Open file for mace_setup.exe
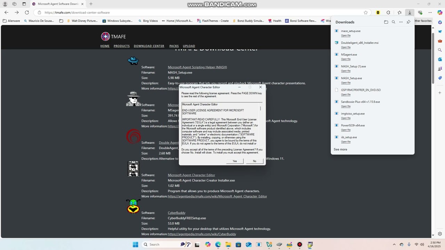This screenshot has width=445, height=250. pos(346,35)
